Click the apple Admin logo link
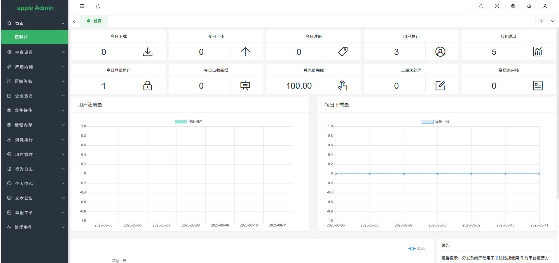 point(35,8)
